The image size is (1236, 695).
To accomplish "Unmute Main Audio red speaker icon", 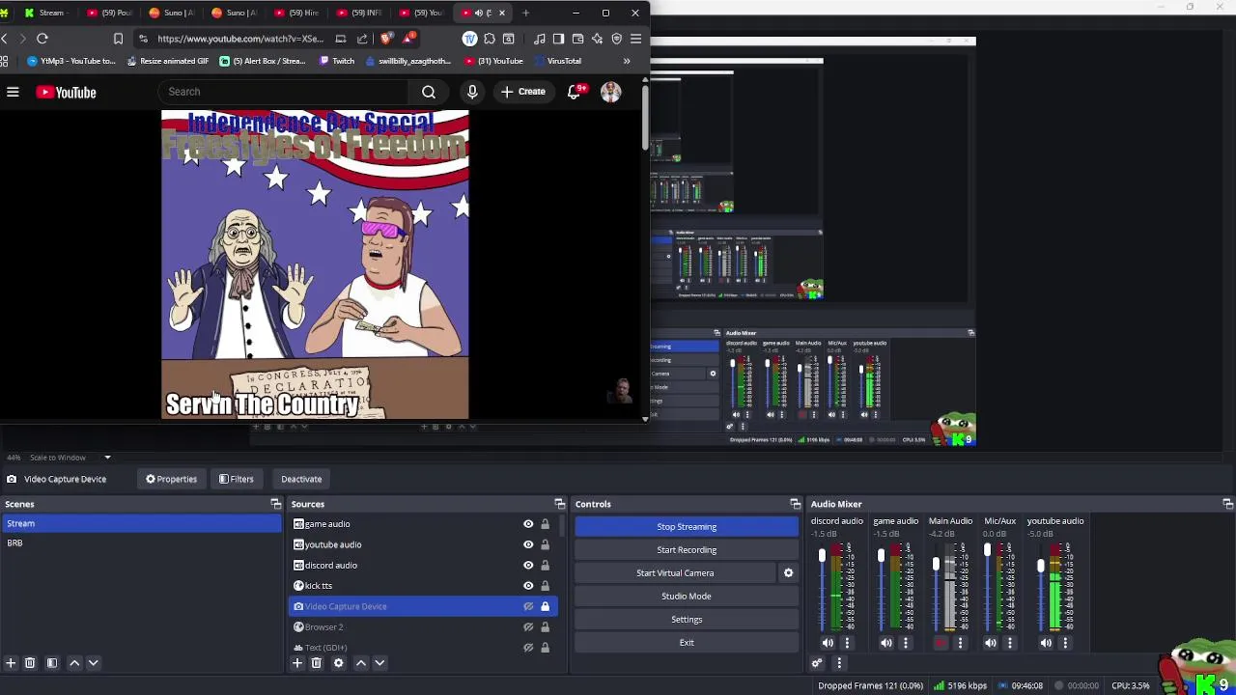I will coord(941,643).
